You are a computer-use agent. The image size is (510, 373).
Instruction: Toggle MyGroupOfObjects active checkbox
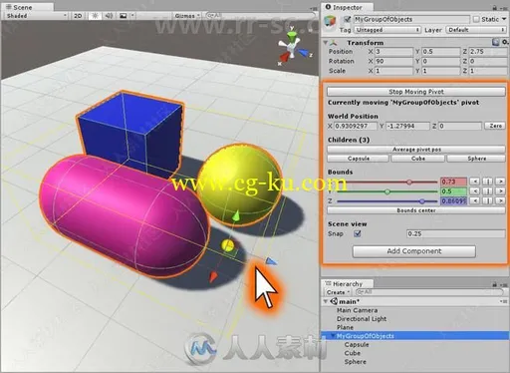click(348, 19)
